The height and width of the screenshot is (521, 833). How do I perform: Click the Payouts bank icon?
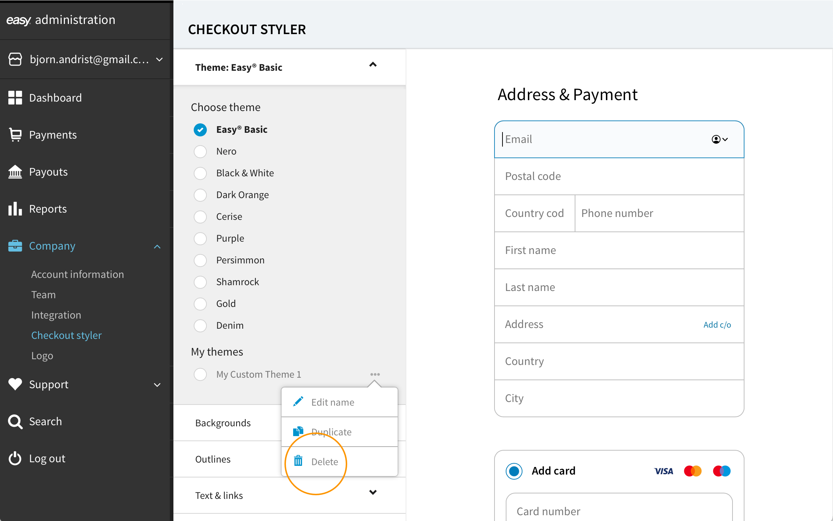pyautogui.click(x=15, y=172)
